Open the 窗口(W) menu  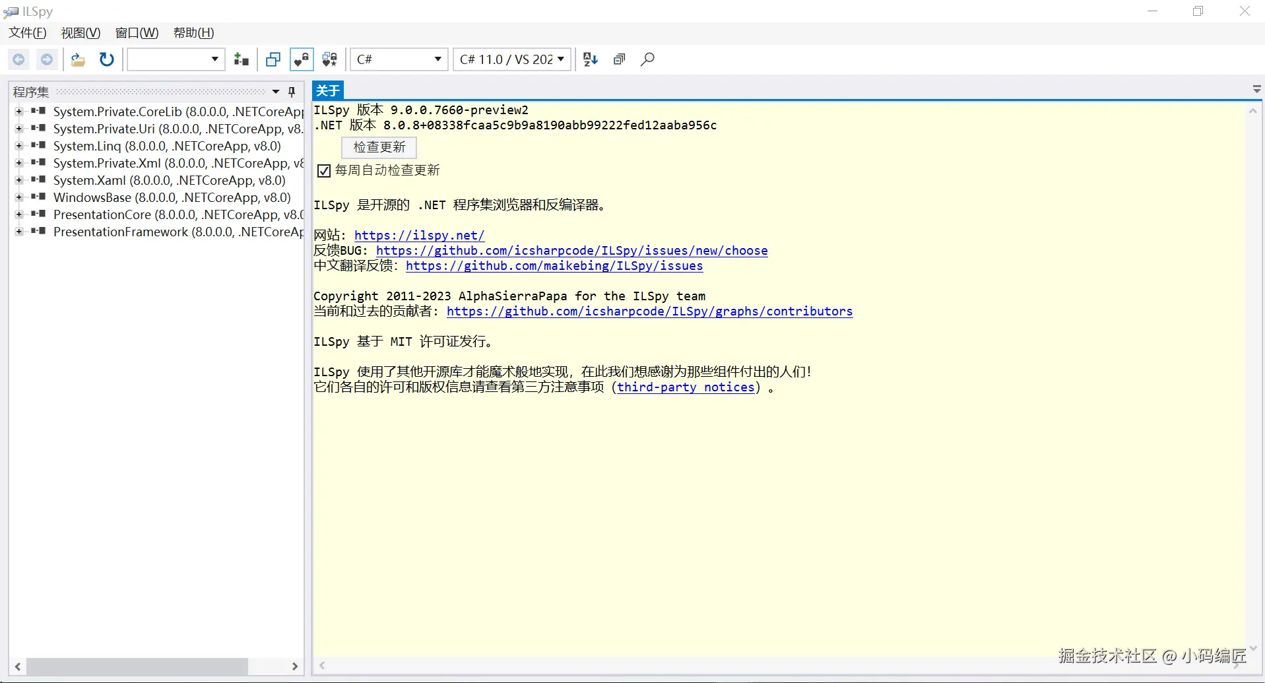point(137,33)
